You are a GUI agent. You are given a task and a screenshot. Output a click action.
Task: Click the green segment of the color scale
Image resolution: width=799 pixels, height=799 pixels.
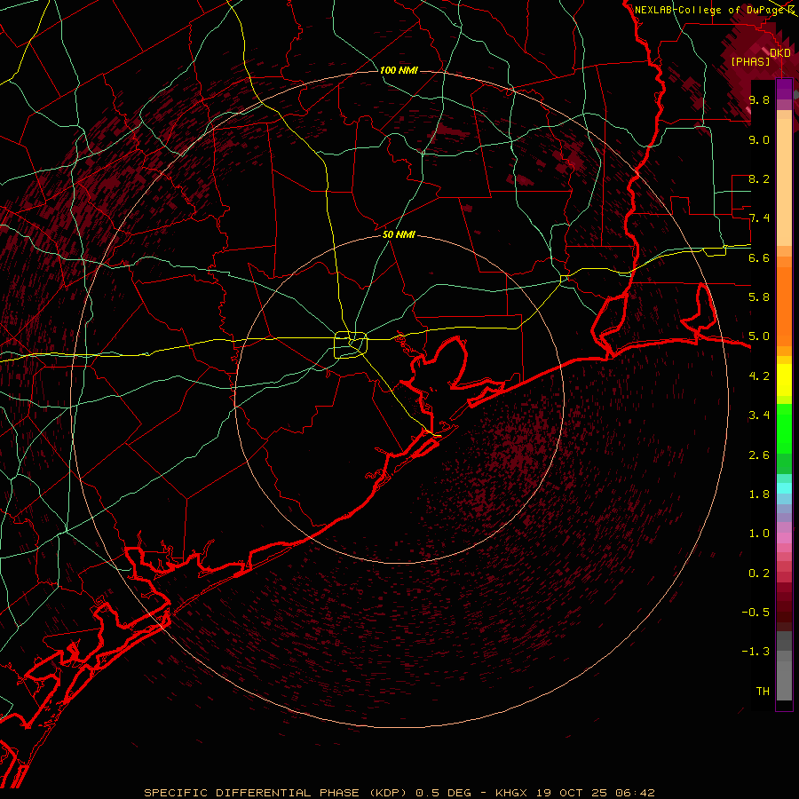(x=784, y=429)
